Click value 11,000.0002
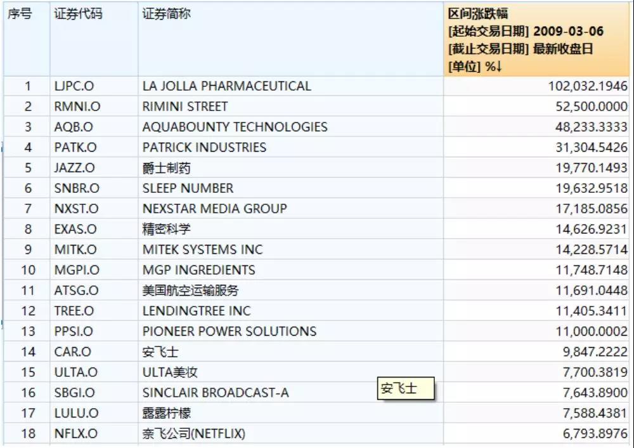This screenshot has height=448, width=634. pyautogui.click(x=591, y=331)
